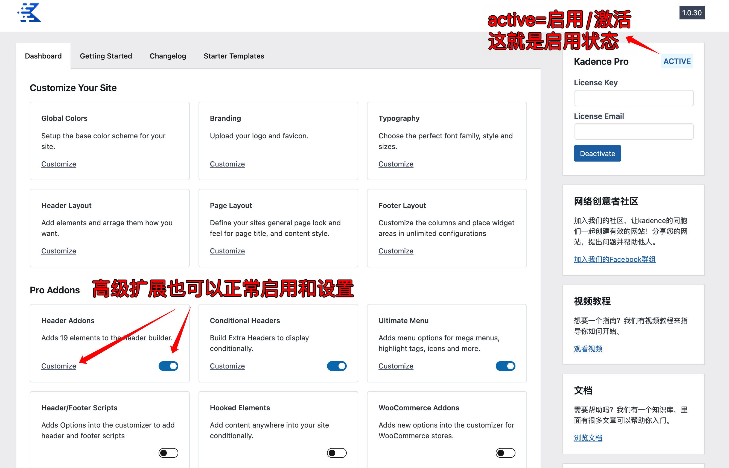
Task: Click Customize link under Typography
Action: click(395, 164)
